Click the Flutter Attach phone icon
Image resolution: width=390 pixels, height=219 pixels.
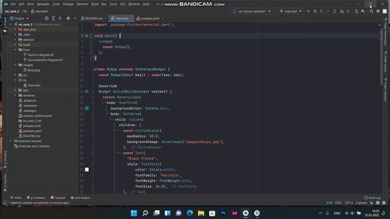(x=335, y=11)
